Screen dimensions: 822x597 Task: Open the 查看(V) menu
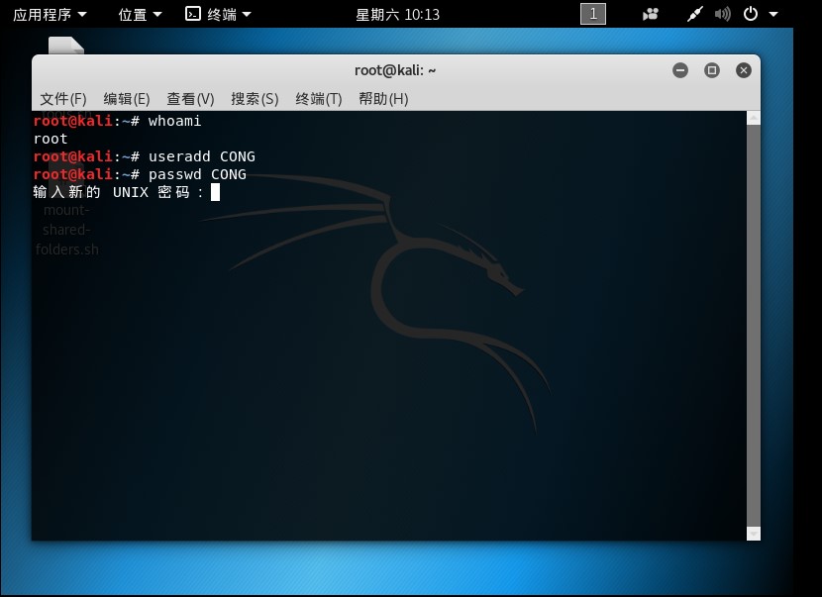coord(190,99)
